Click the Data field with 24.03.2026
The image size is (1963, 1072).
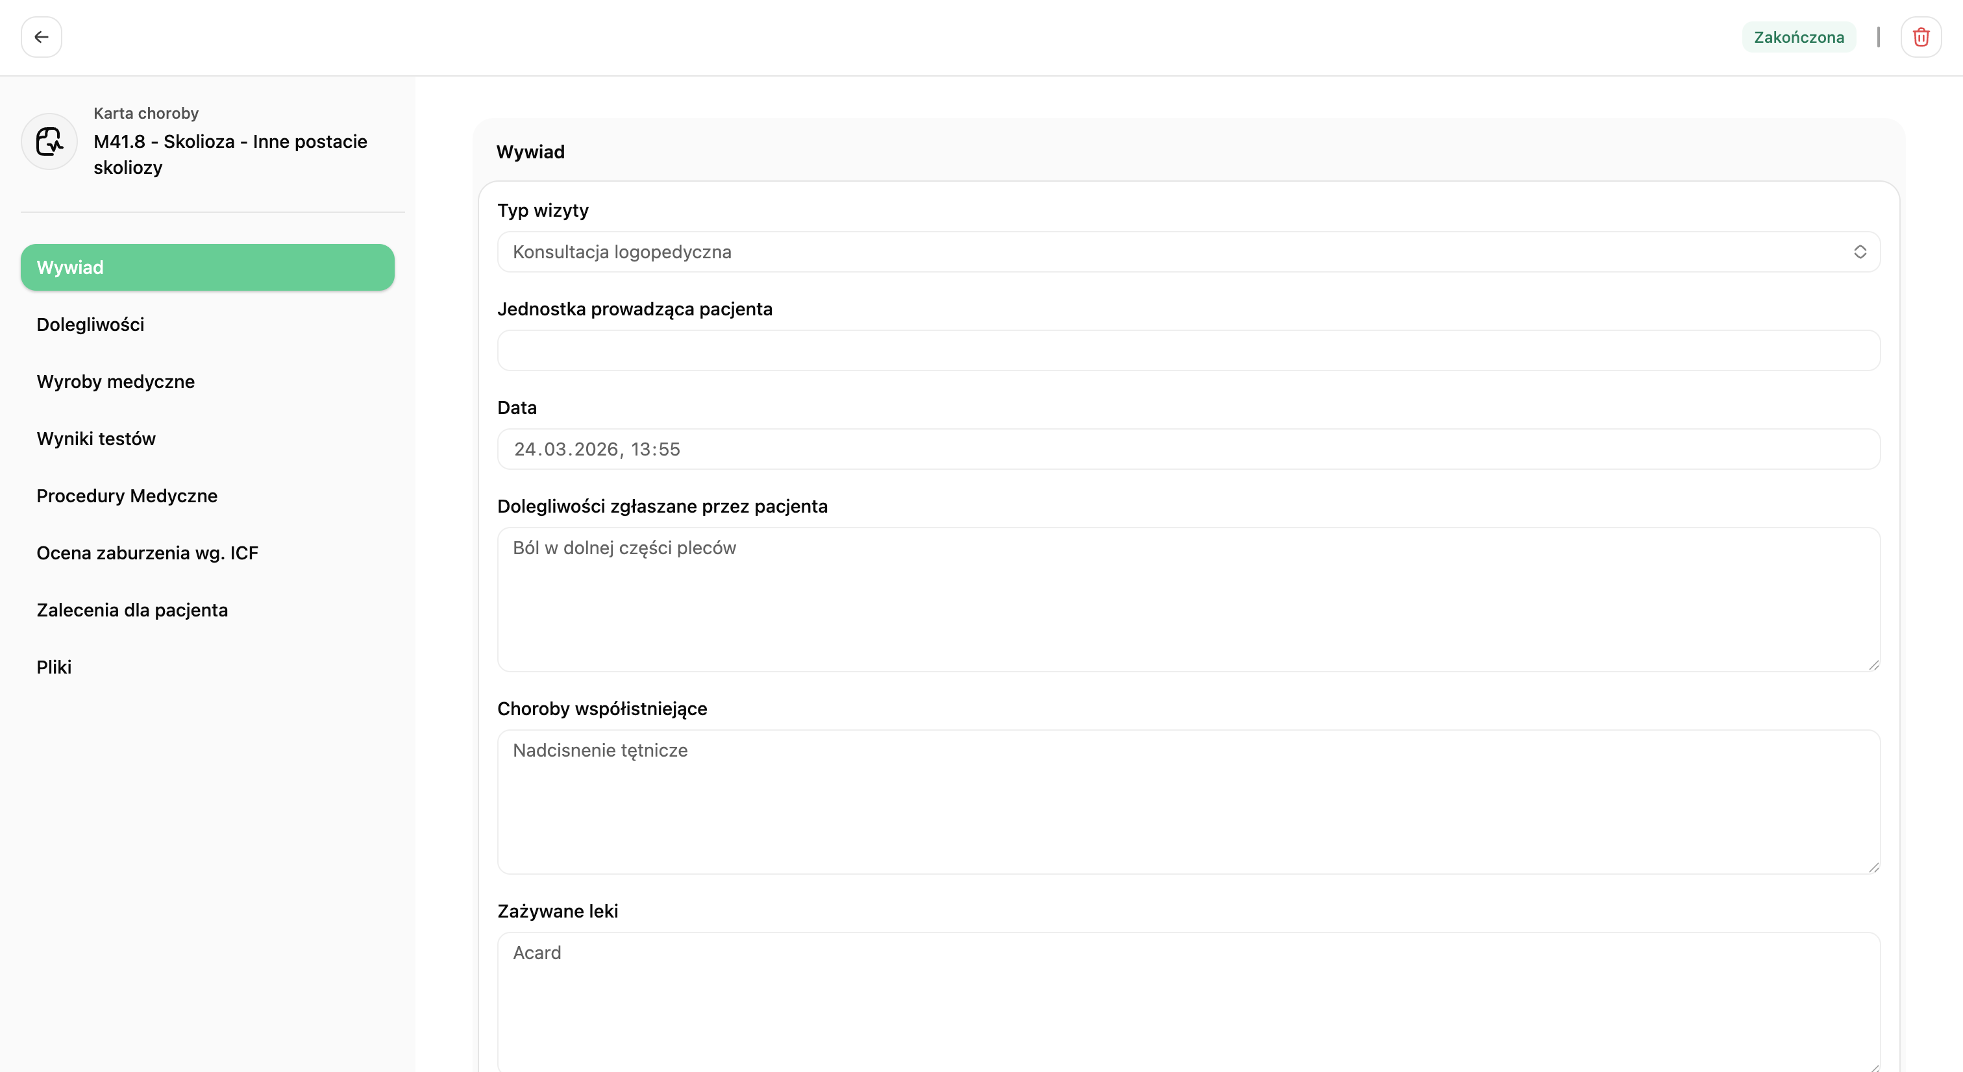point(1189,449)
